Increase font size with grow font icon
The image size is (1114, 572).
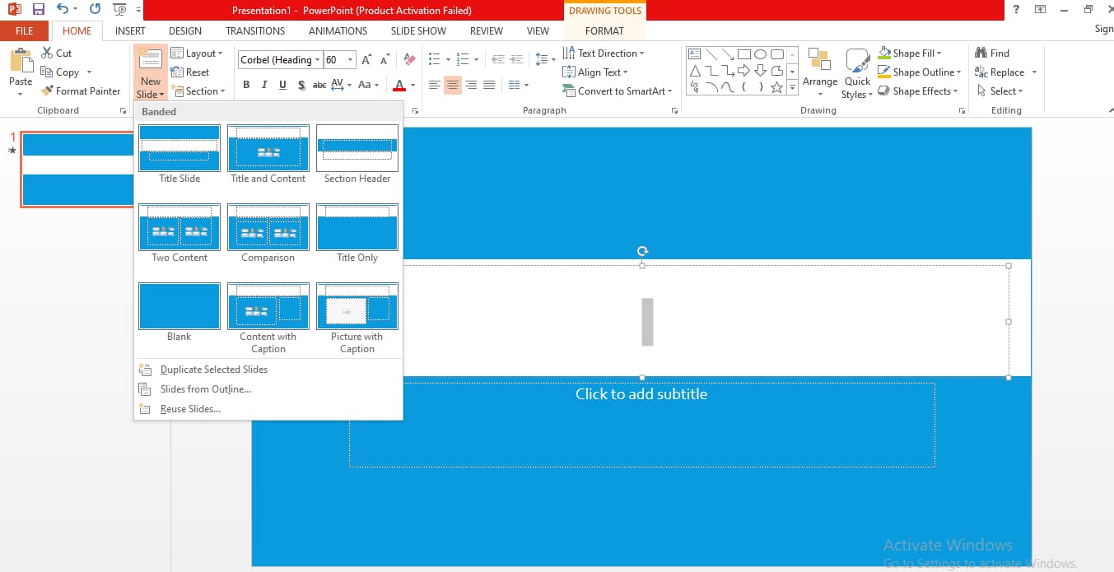pos(366,60)
